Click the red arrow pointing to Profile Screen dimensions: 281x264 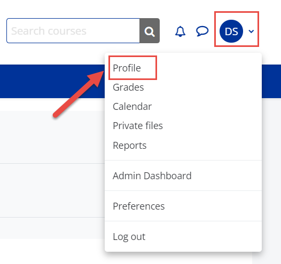79,94
